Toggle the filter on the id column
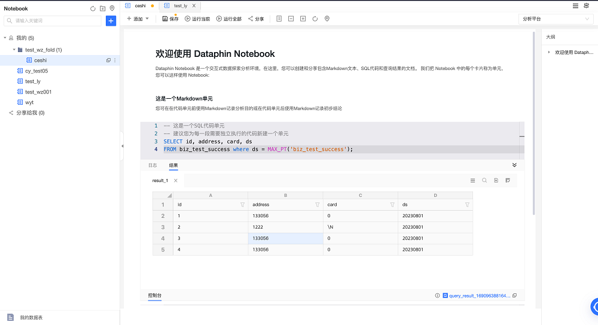The image size is (598, 325). click(242, 205)
